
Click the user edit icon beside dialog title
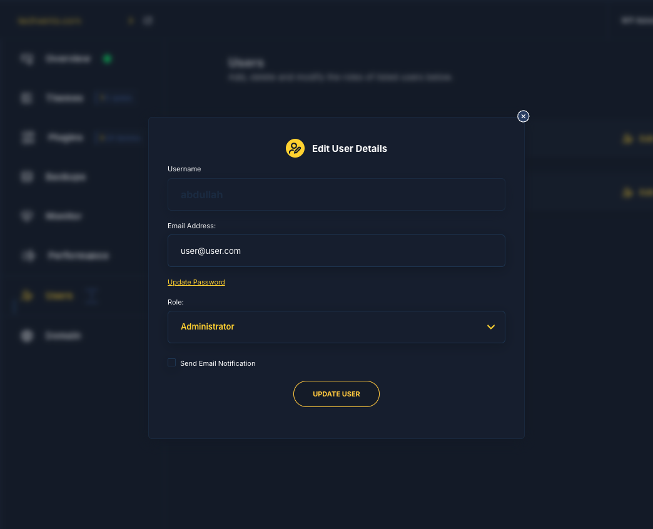point(295,148)
